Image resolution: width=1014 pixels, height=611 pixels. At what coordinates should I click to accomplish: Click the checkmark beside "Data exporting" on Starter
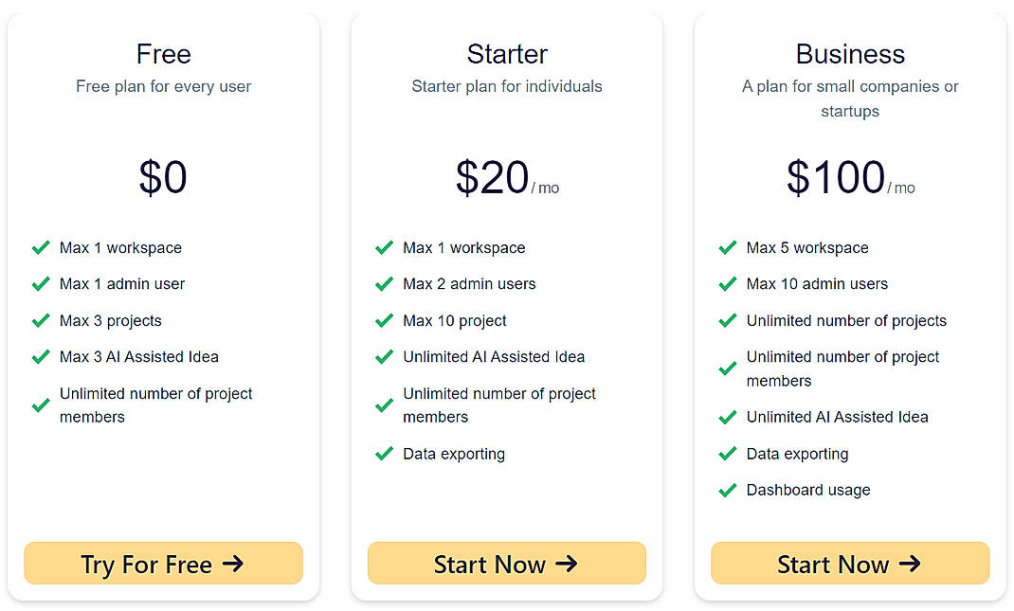[384, 454]
